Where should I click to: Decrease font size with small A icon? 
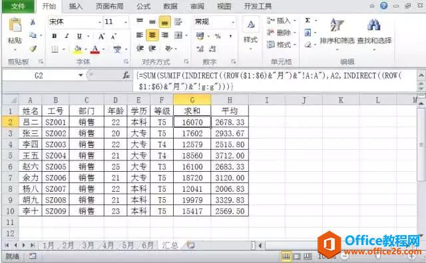click(x=114, y=36)
